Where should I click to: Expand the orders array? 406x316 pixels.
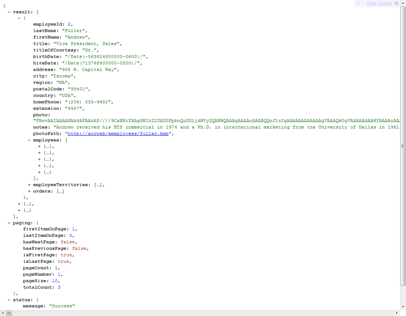pos(28,191)
